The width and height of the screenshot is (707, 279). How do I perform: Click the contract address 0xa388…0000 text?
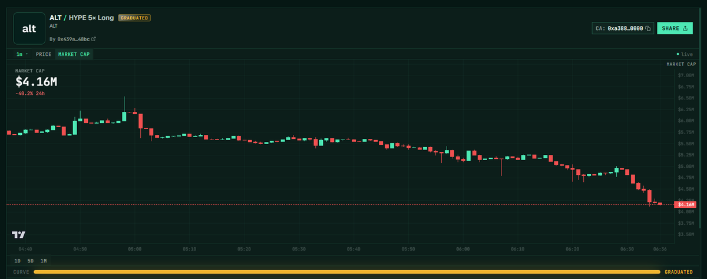[x=625, y=28]
